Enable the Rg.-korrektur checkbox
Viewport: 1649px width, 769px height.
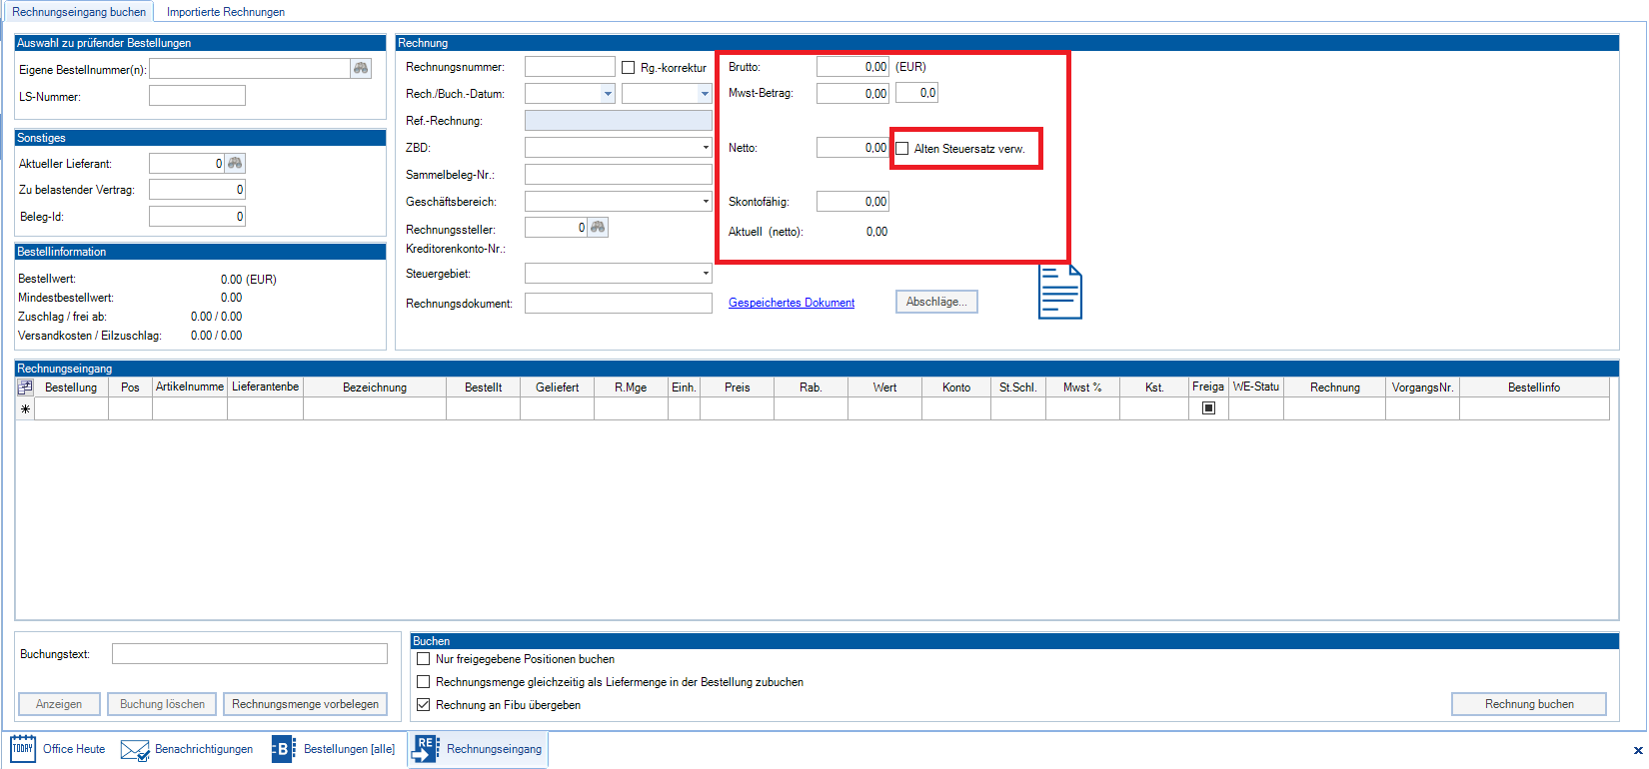[629, 68]
